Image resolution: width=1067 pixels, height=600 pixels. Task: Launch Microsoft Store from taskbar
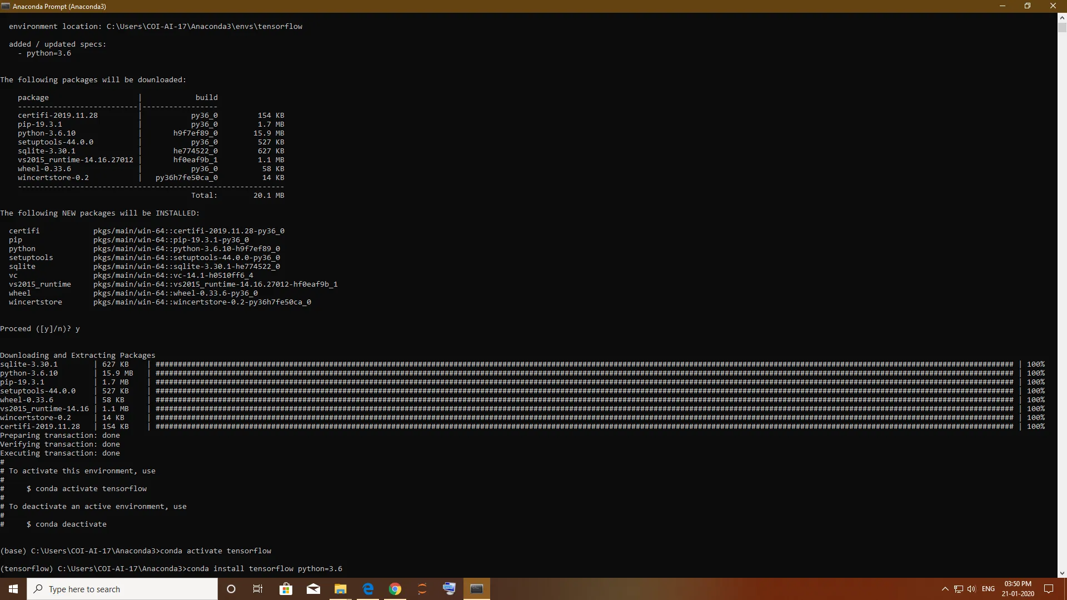(x=286, y=589)
